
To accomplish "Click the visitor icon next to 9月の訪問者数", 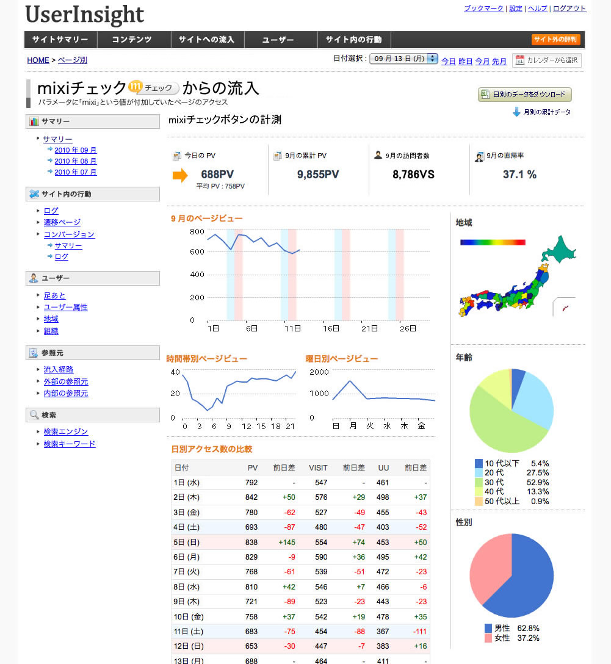I will pos(378,156).
